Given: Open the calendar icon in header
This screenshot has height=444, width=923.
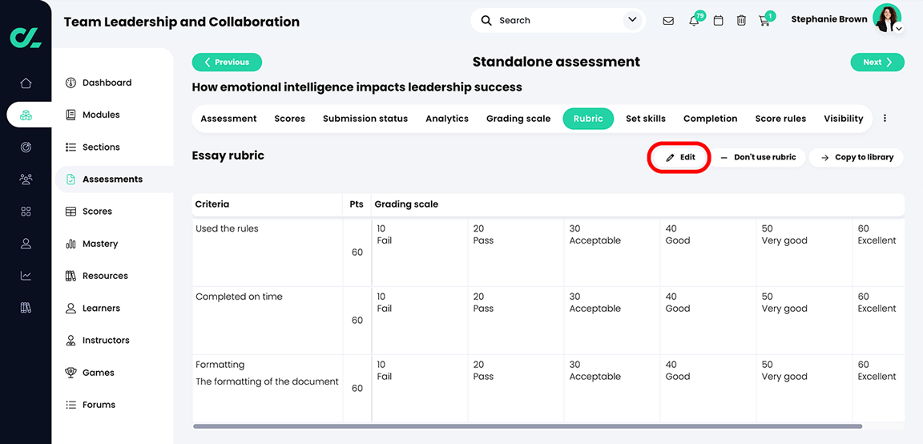Looking at the screenshot, I should click(x=718, y=21).
